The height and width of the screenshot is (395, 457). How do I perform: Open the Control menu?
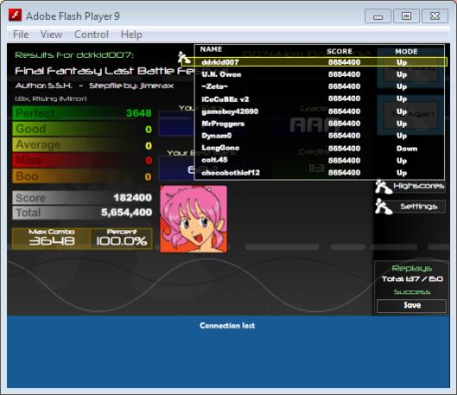(x=92, y=35)
